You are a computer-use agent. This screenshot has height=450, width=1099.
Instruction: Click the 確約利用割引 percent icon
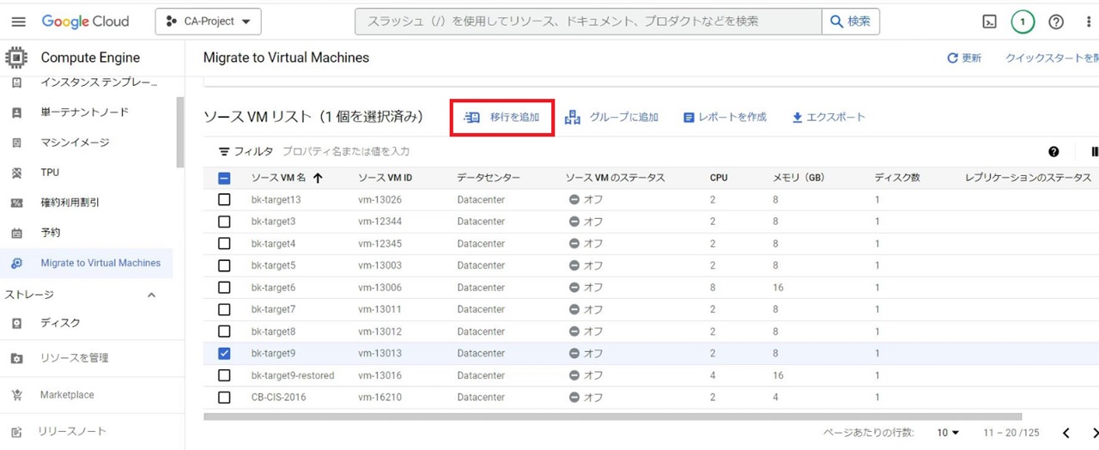(16, 203)
